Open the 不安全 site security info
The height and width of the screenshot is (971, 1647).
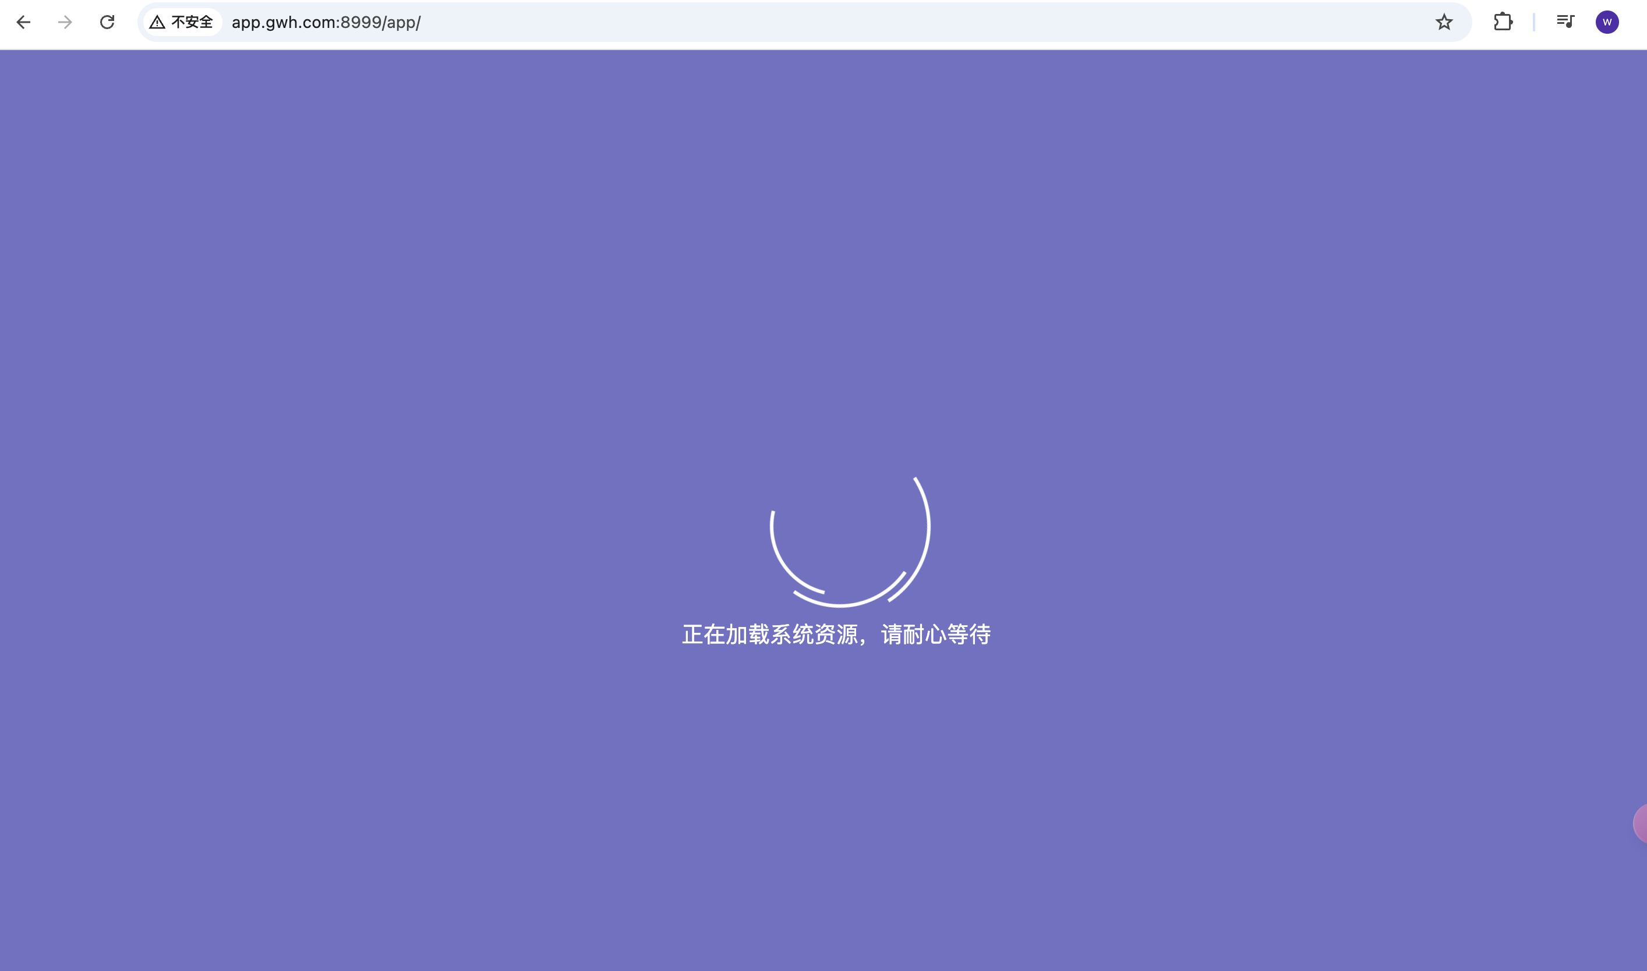(182, 22)
